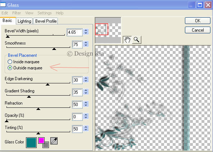This screenshot has width=213, height=152.
Task: Select the zoom magnifier tool
Action: (x=137, y=40)
